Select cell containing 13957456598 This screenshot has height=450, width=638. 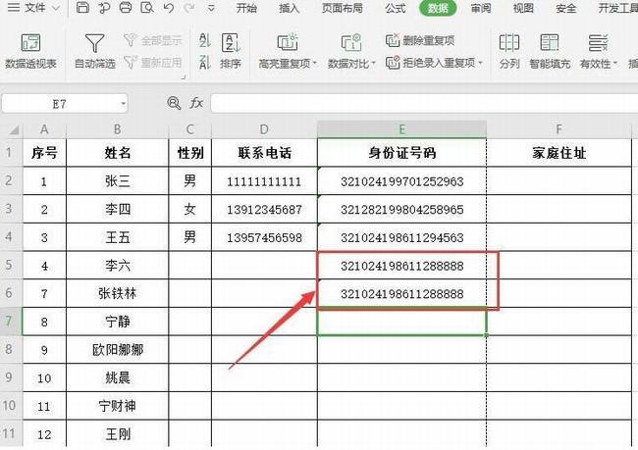coord(264,237)
